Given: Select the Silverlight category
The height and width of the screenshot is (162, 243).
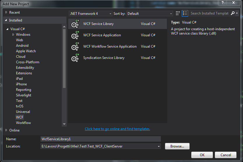Looking at the screenshot, I should point(24,95).
